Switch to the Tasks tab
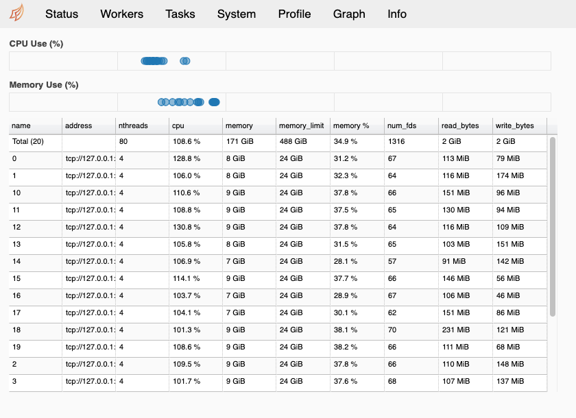576x418 pixels. tap(180, 14)
